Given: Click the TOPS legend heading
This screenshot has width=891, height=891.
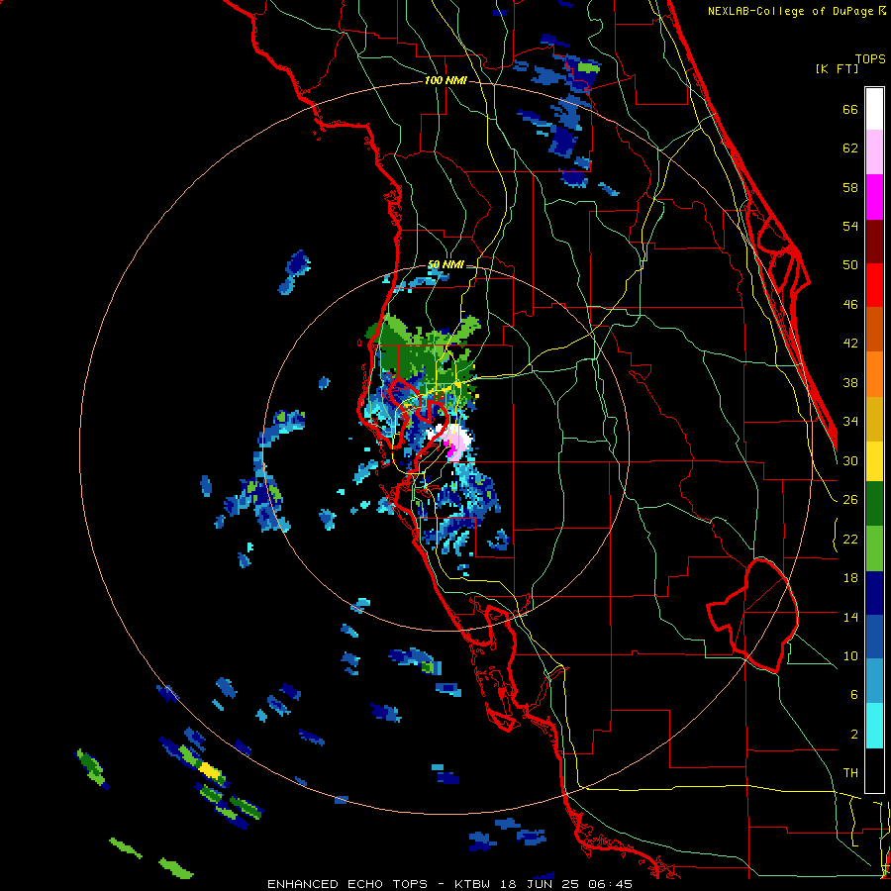Looking at the screenshot, I should [870, 59].
